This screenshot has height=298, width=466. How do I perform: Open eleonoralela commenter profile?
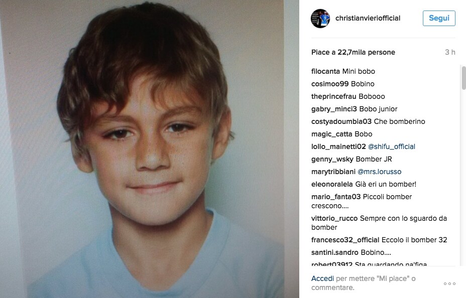point(332,184)
